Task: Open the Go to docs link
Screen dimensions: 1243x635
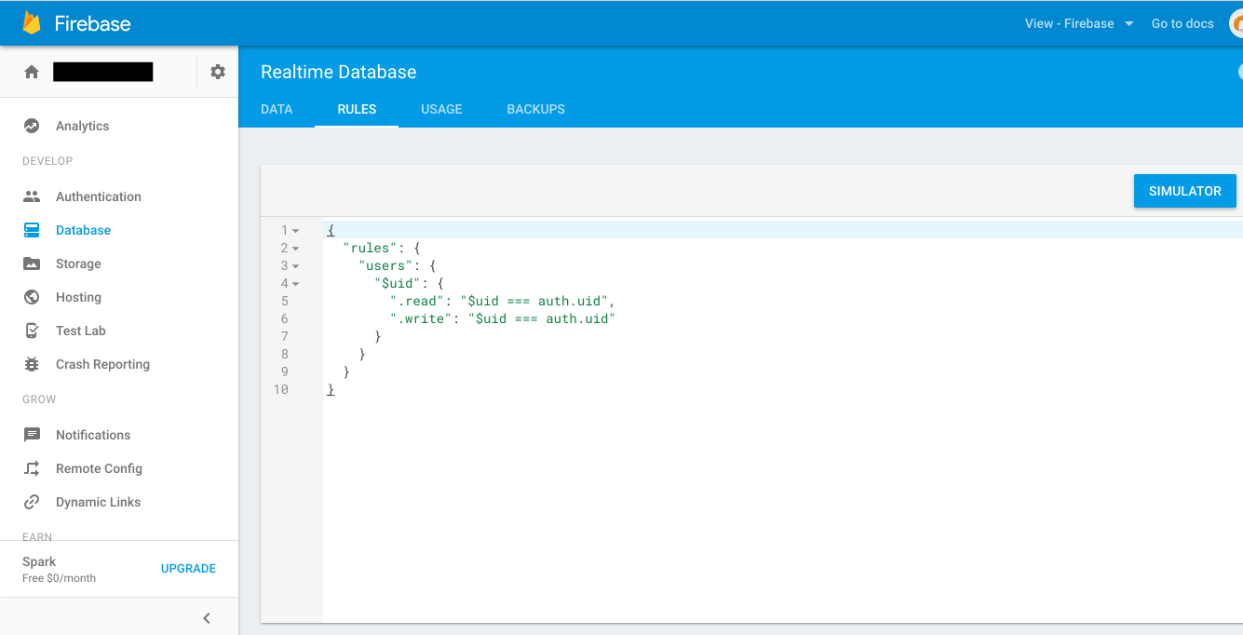Action: pos(1182,23)
